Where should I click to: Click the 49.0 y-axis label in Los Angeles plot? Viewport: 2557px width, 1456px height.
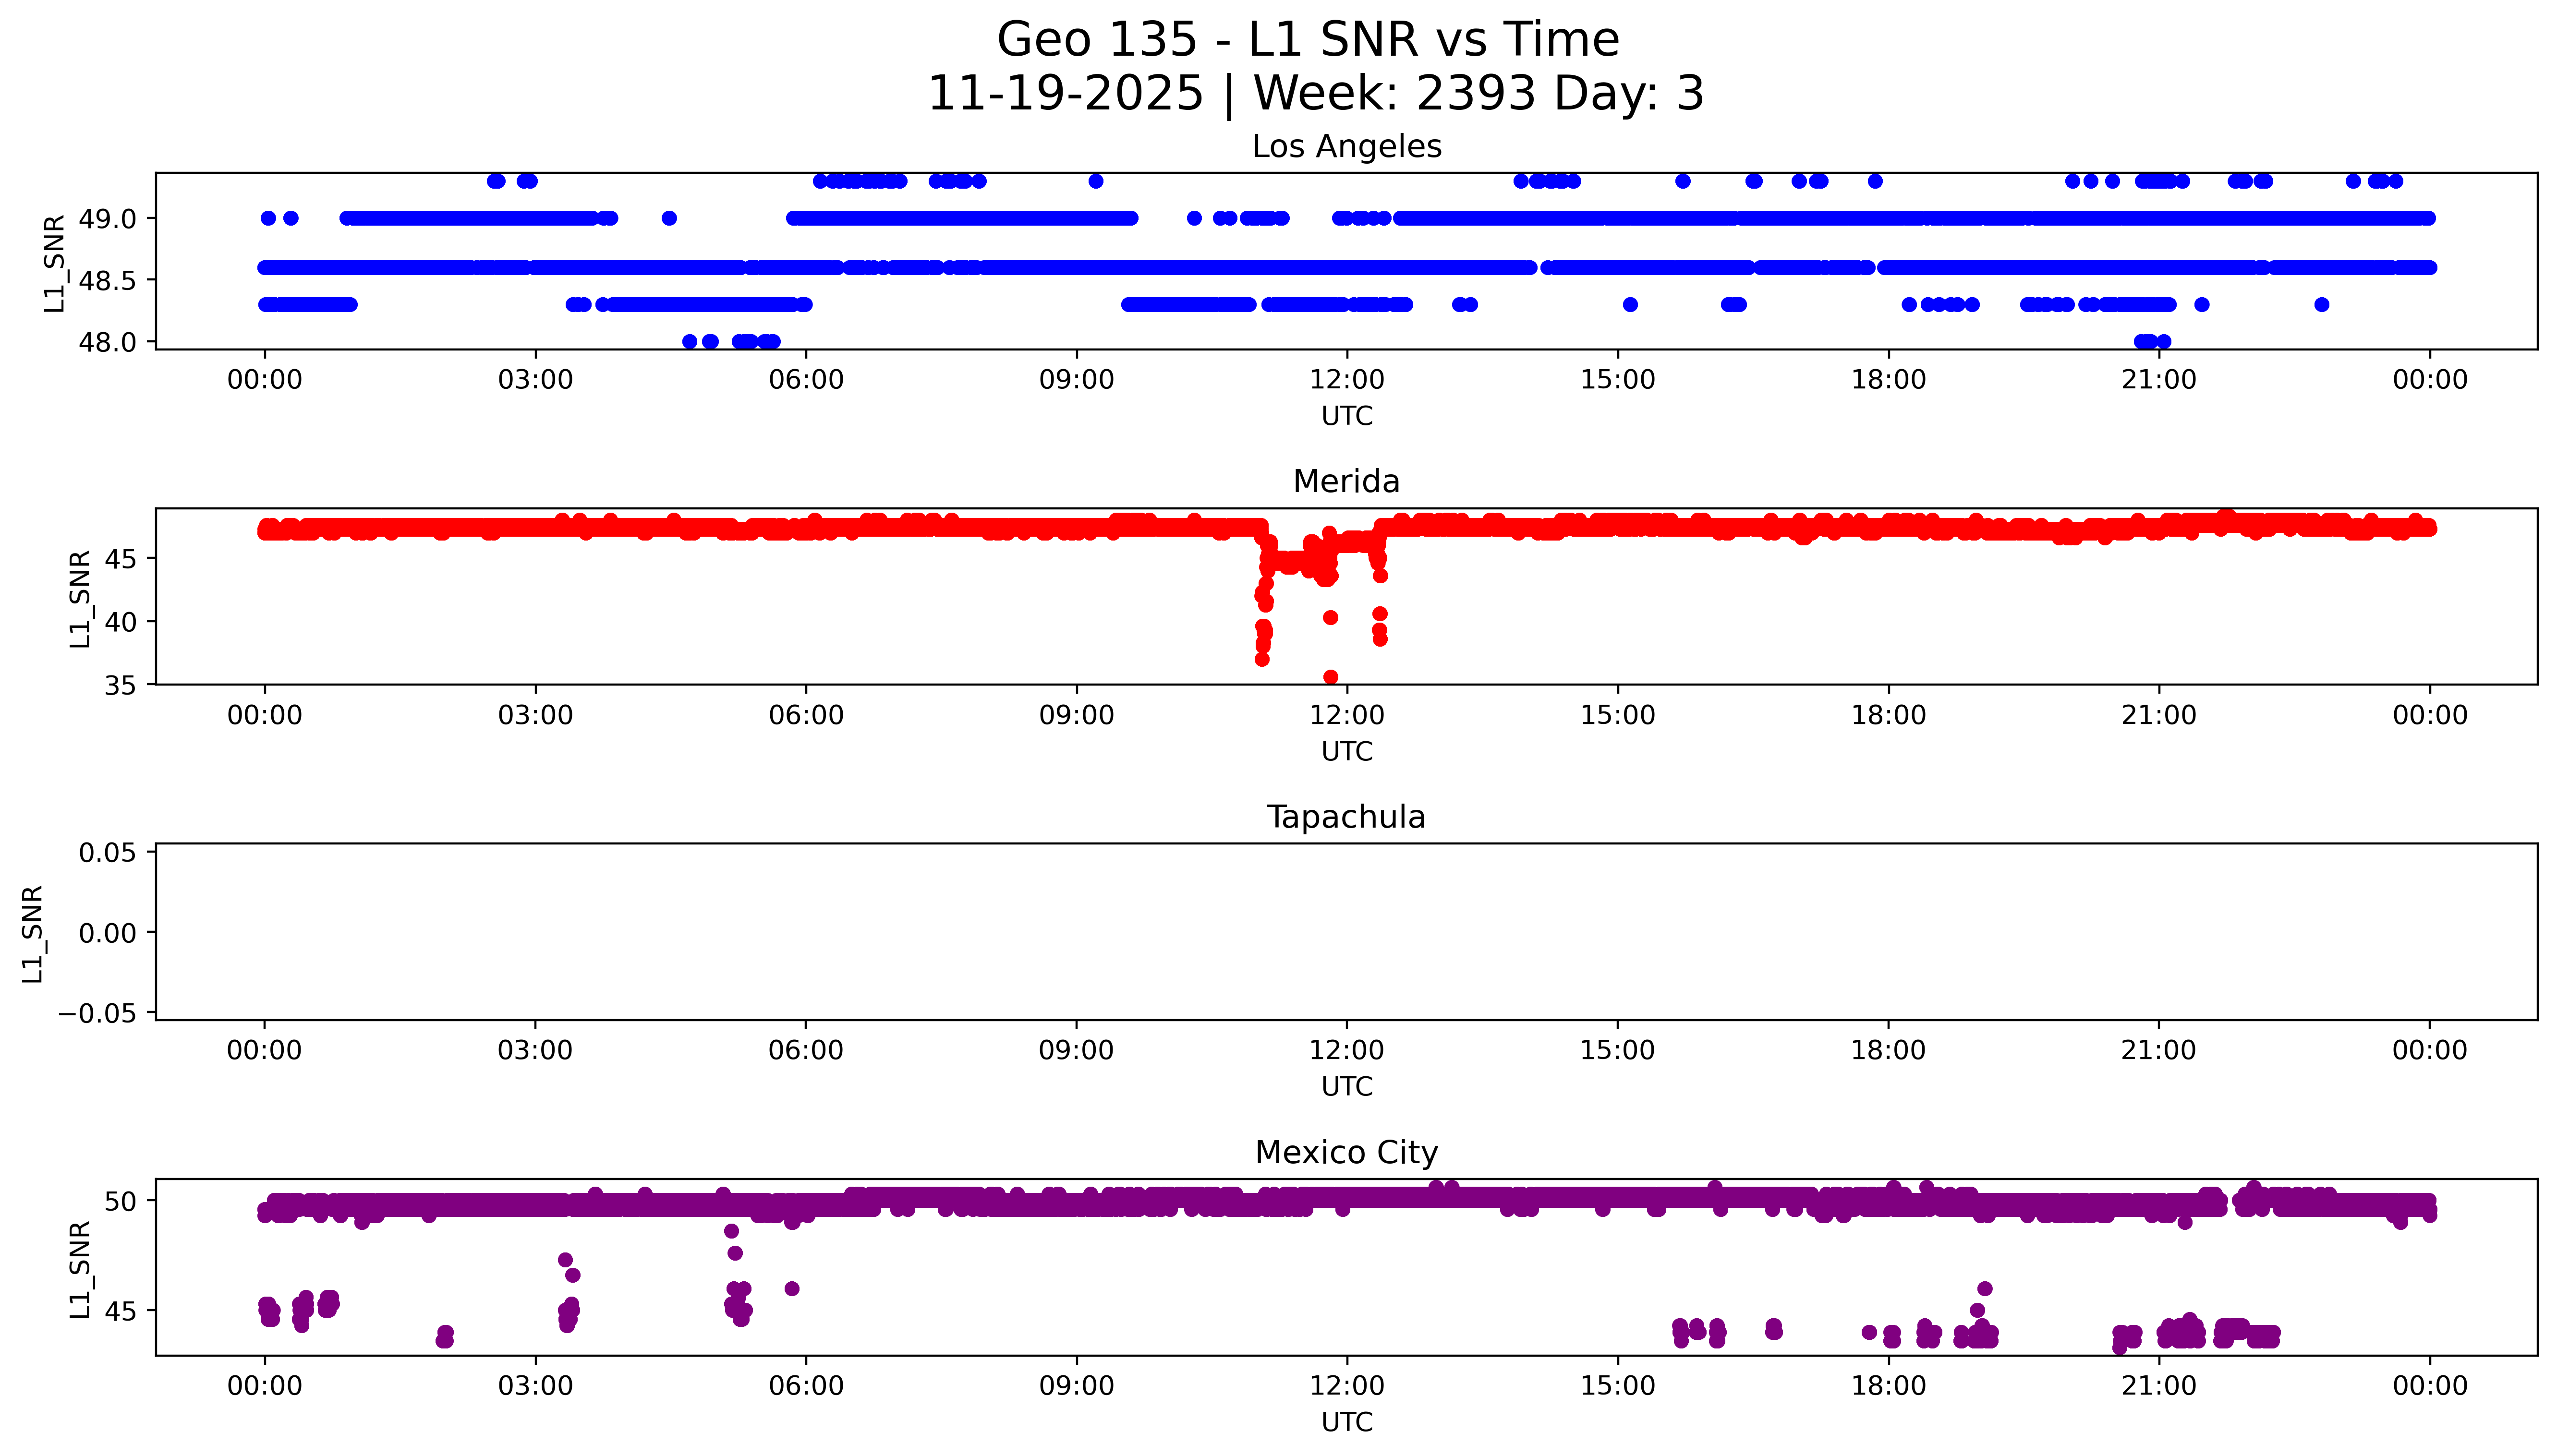[x=107, y=219]
